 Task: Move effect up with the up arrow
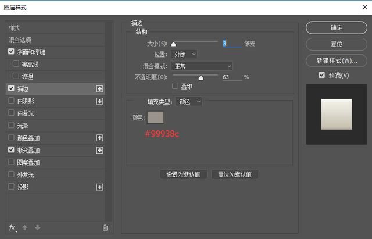click(x=24, y=227)
